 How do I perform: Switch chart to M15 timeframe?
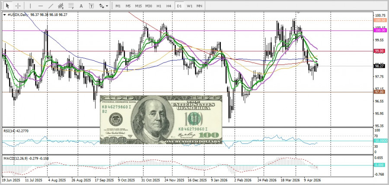[x=138, y=6]
